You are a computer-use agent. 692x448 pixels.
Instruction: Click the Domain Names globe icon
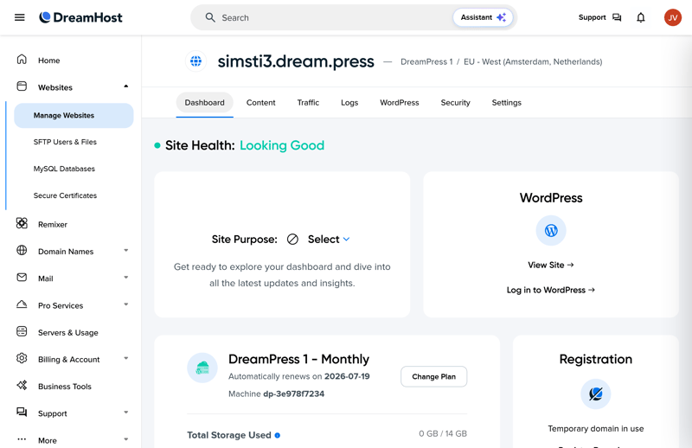point(22,250)
